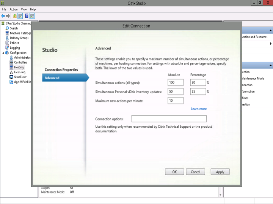Viewport: 273px width, 204px height.
Task: Click the App-V Publishing icon
Action: 11,82
